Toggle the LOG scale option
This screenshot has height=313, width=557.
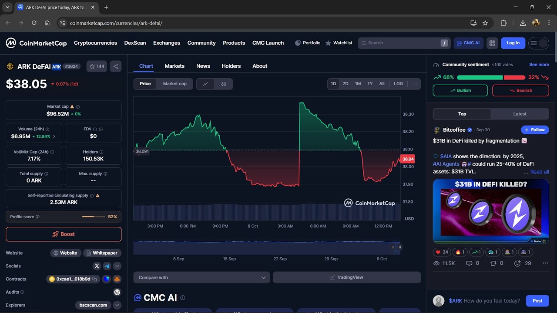coord(399,84)
